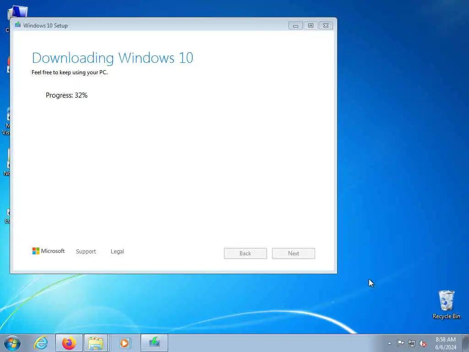Image resolution: width=469 pixels, height=352 pixels.
Task: Minimize the Windows 10 Setup window
Action: point(295,26)
